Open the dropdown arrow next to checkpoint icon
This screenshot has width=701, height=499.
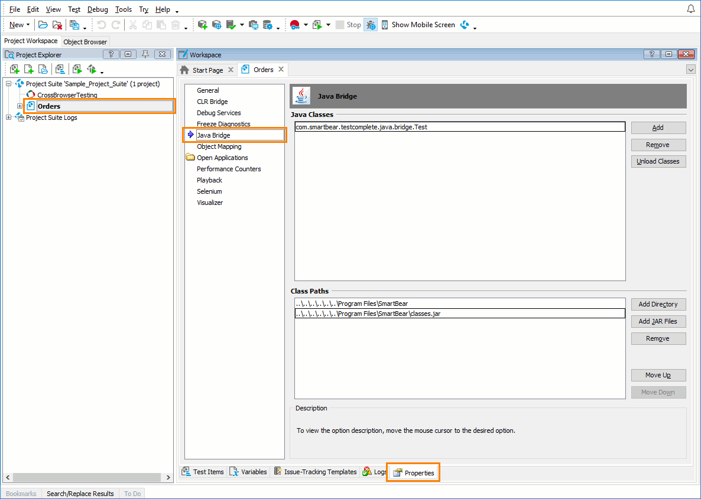tap(242, 25)
